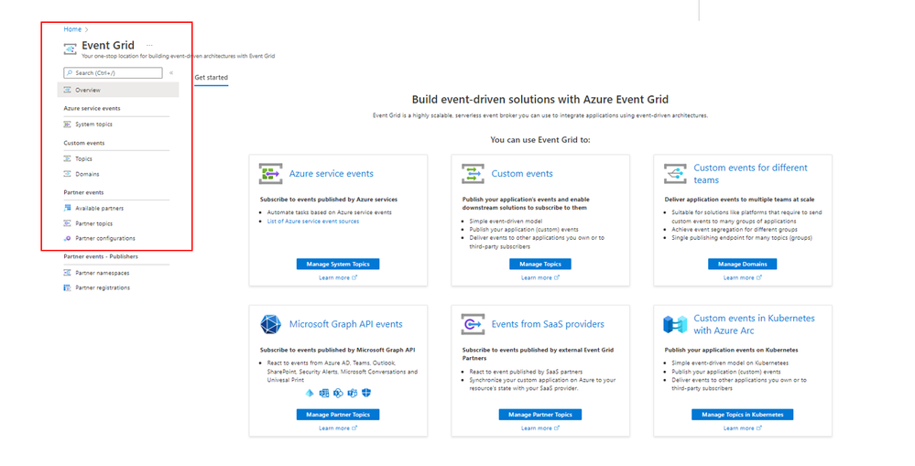Screen dimensions: 915x466
Task: Click the Azure service events card icon
Action: [271, 174]
